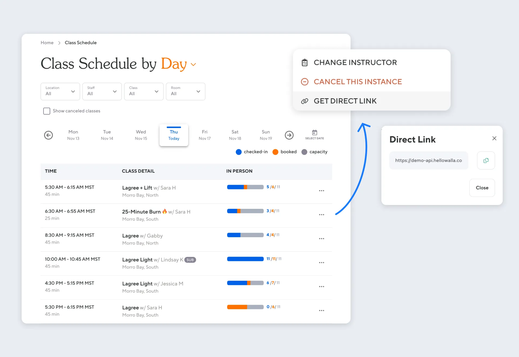Open the Room filter dropdown
519x357 pixels.
pos(185,91)
